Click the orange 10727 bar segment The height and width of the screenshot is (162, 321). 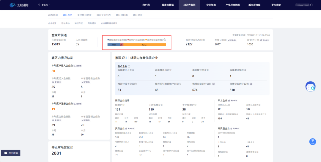coord(145,45)
